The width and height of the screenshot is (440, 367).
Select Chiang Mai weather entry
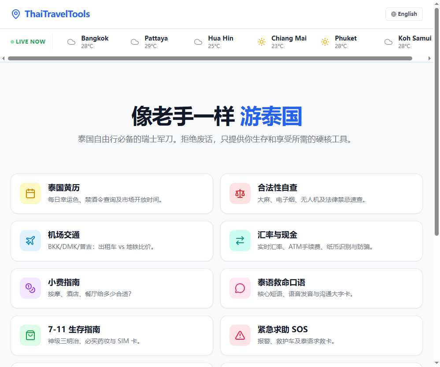click(282, 42)
